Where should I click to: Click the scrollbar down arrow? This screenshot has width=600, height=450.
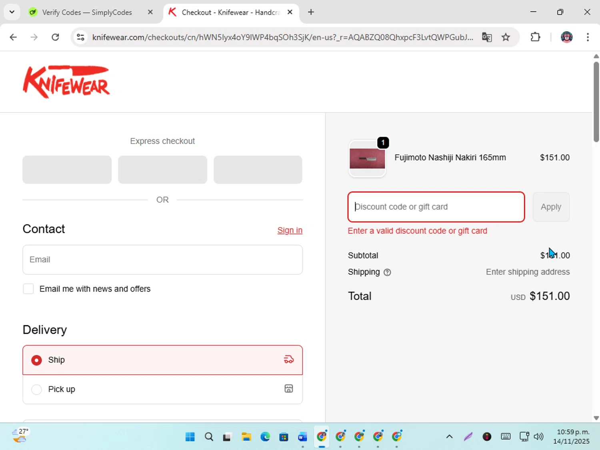coord(596,418)
